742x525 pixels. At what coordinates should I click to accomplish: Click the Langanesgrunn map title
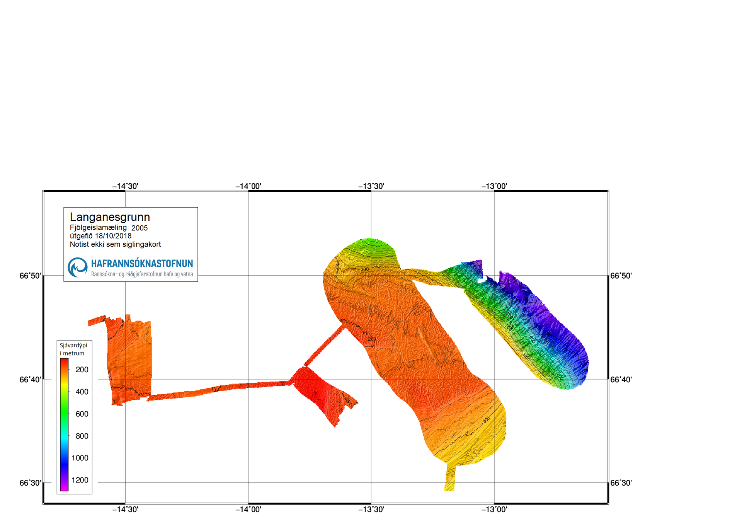[x=110, y=217]
